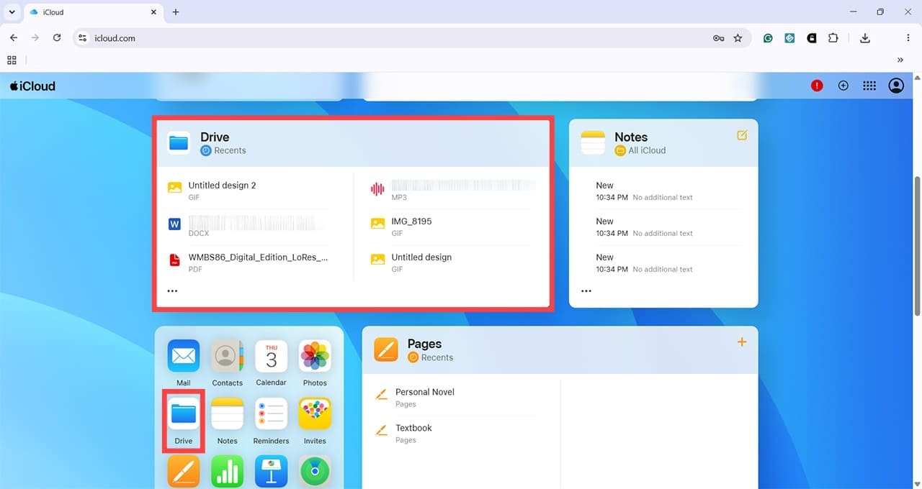922x489 pixels.
Task: Click the Drive widget folder icon
Action: (179, 142)
